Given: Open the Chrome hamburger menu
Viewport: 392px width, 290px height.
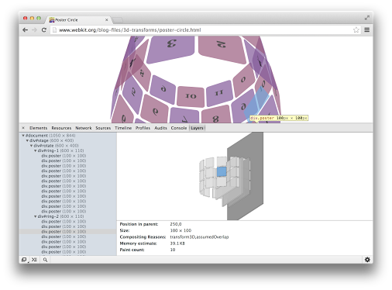Looking at the screenshot, I should click(366, 30).
